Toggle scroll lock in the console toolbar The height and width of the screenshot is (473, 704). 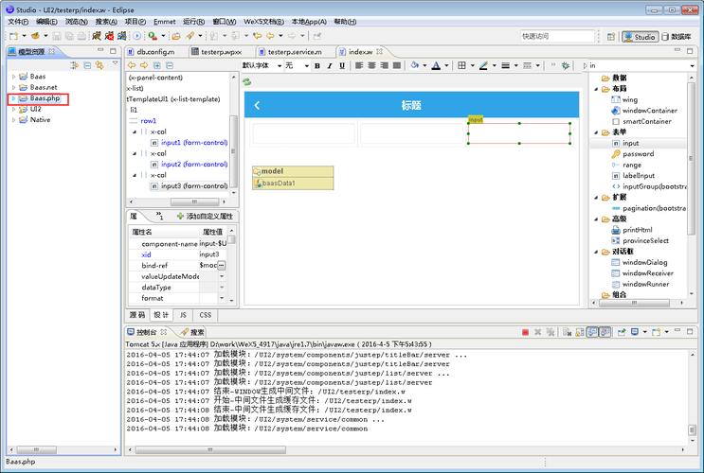click(x=580, y=332)
